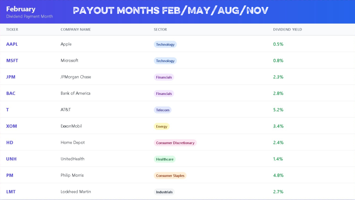
Task: Open the XOM ticker link
Action: point(11,126)
